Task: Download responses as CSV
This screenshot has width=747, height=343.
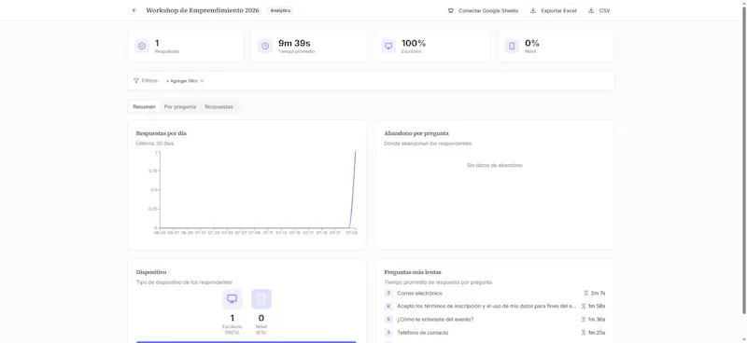Action: pyautogui.click(x=599, y=10)
